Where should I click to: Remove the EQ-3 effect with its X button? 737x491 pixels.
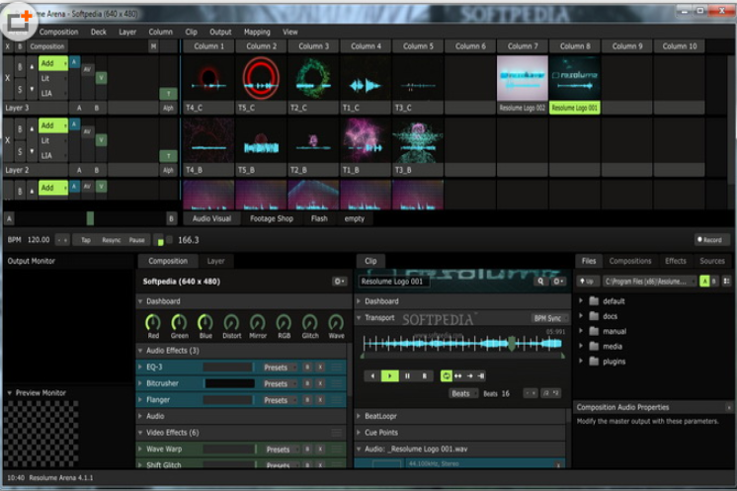tap(320, 368)
